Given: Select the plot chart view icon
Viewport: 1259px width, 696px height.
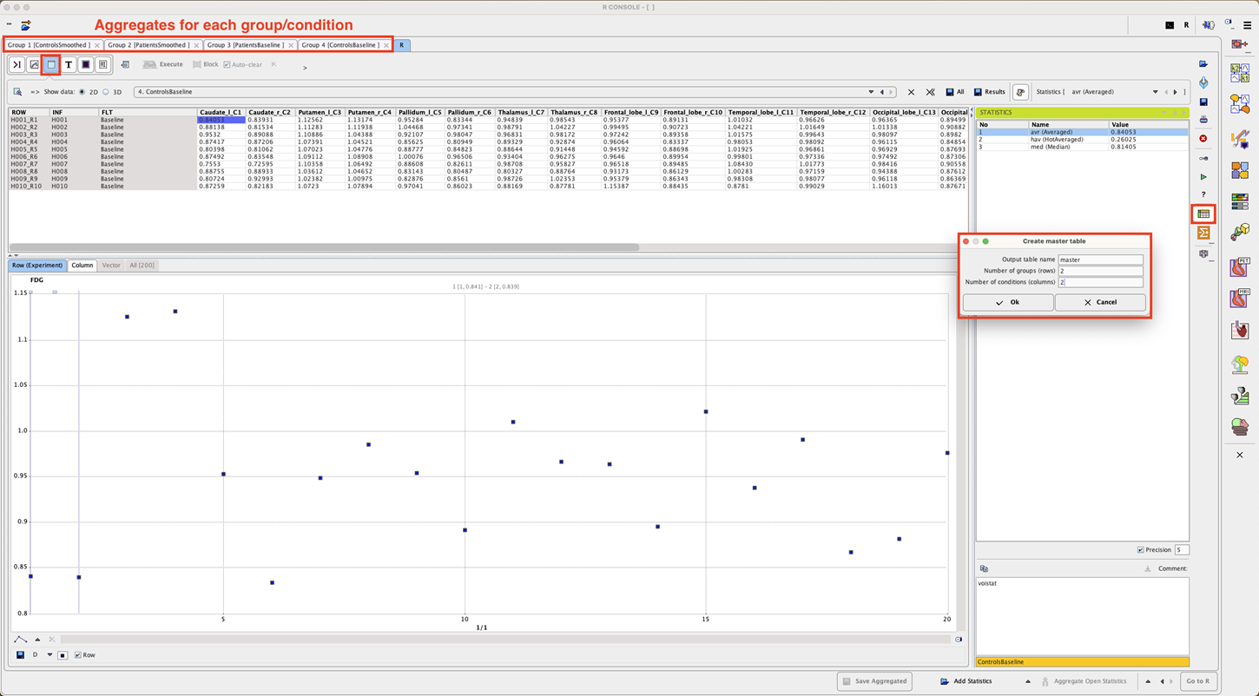Looking at the screenshot, I should (x=34, y=64).
